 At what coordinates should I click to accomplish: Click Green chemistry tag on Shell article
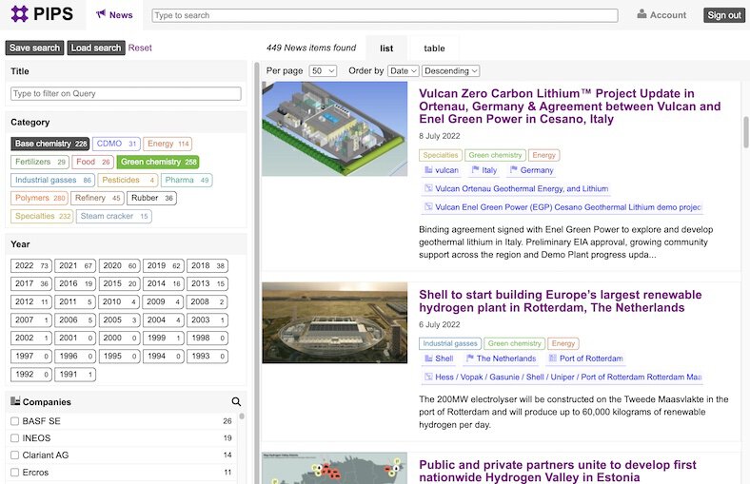click(515, 343)
